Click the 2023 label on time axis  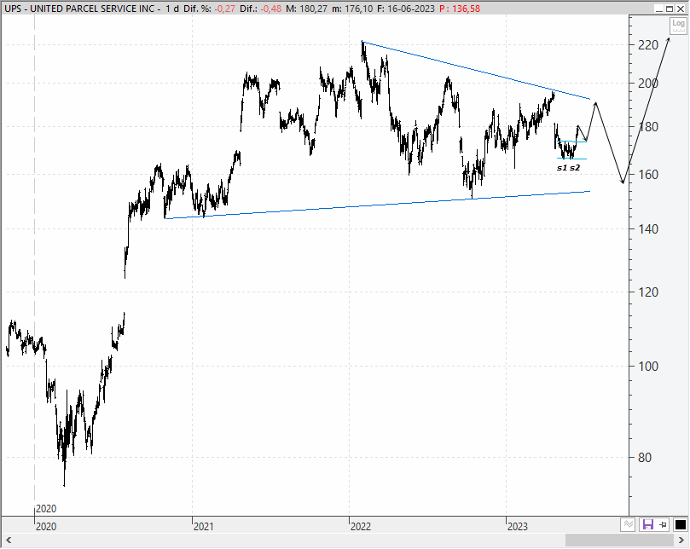(517, 526)
